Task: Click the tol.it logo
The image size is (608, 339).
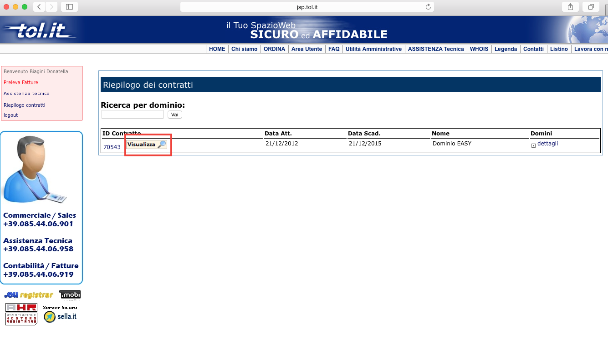Action: point(40,30)
